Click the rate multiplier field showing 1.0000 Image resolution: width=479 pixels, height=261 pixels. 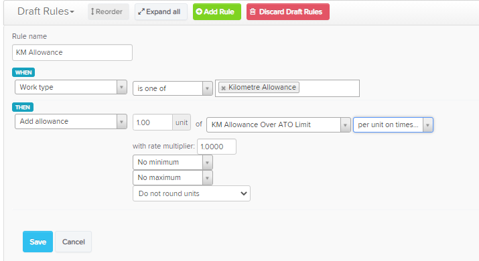pyautogui.click(x=216, y=147)
